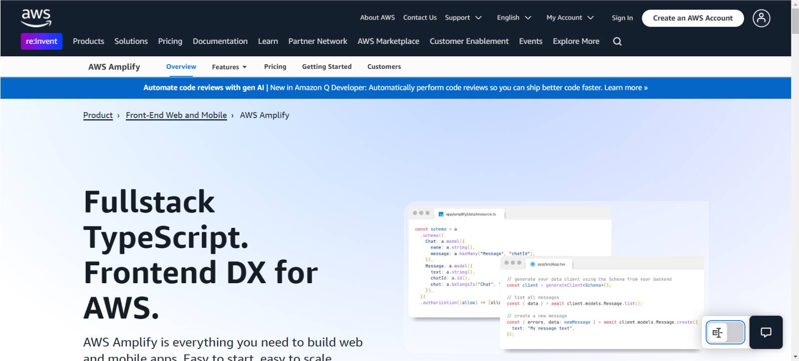
Task: Click Create an AWS Account button
Action: 693,18
